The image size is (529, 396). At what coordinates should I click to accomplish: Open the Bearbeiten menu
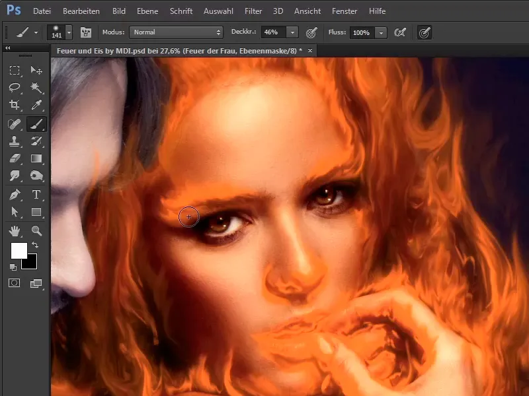(81, 11)
